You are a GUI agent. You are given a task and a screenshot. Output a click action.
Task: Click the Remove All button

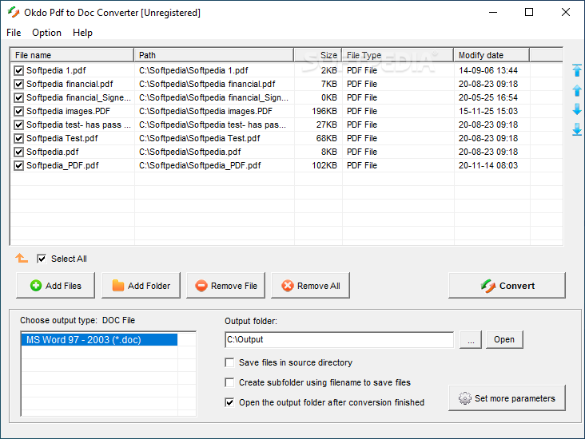click(x=310, y=286)
